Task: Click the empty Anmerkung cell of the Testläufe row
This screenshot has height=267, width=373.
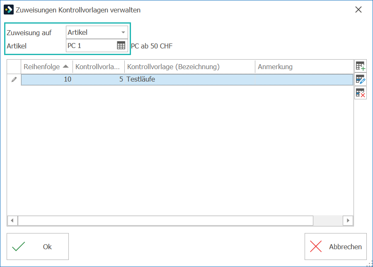Action: 304,79
